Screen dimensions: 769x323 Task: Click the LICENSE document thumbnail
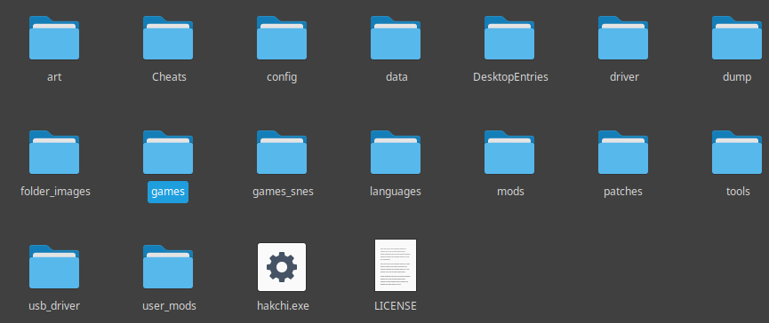point(396,265)
